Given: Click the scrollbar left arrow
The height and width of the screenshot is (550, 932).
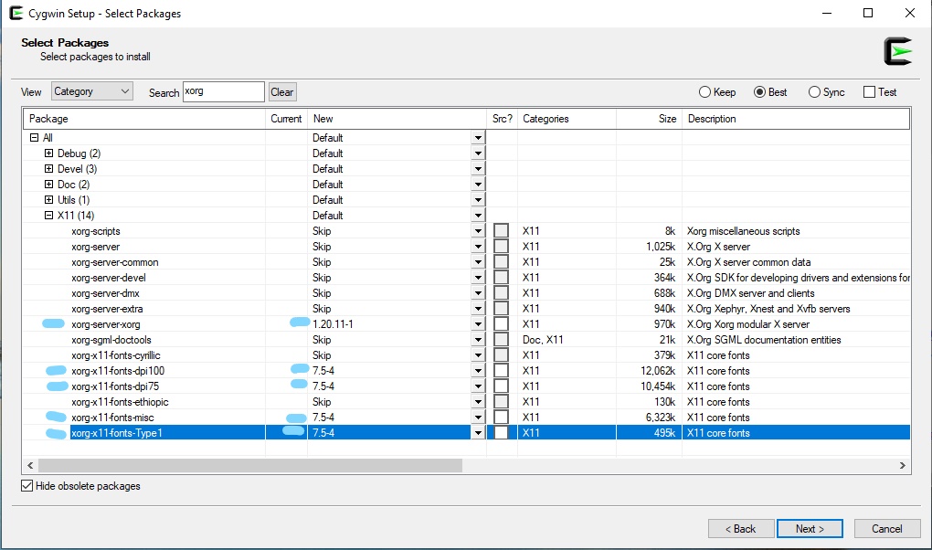Looking at the screenshot, I should tap(30, 465).
